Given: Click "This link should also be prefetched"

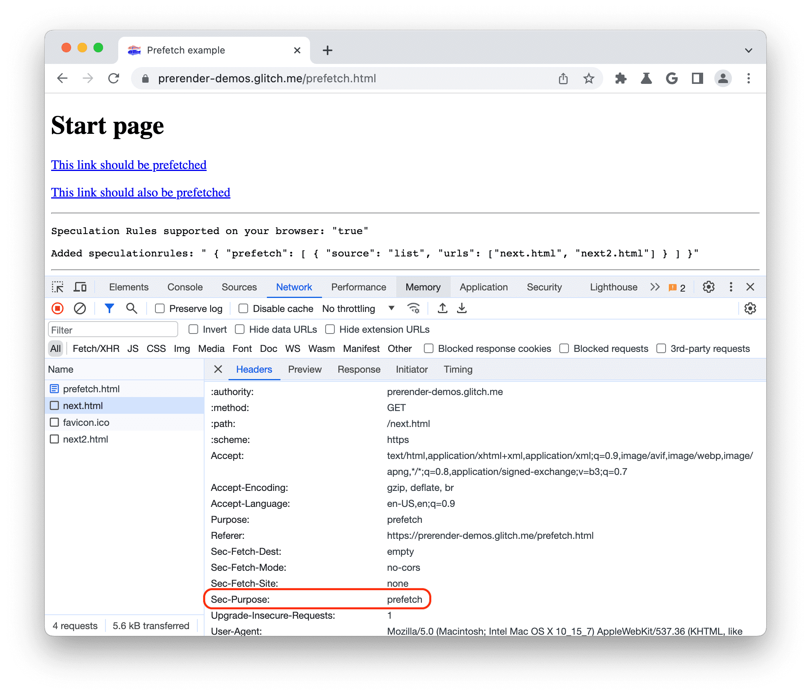Looking at the screenshot, I should point(141,193).
